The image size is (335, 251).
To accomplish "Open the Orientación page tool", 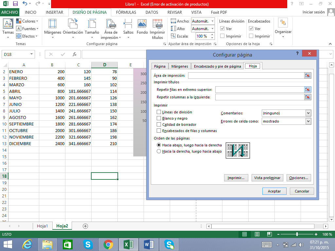I will pos(73,25).
